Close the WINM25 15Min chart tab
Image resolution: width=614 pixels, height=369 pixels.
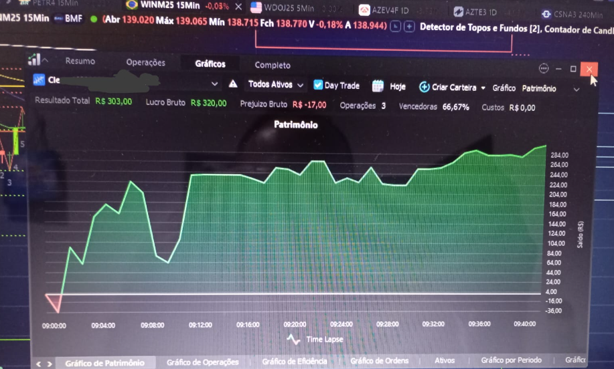coord(238,6)
